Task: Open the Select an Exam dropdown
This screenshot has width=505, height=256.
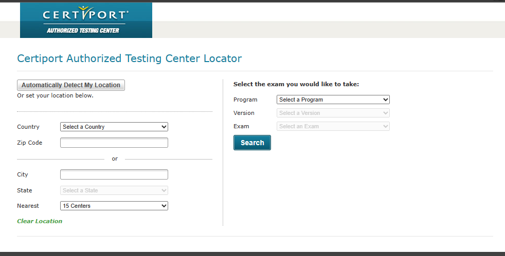Action: [333, 126]
